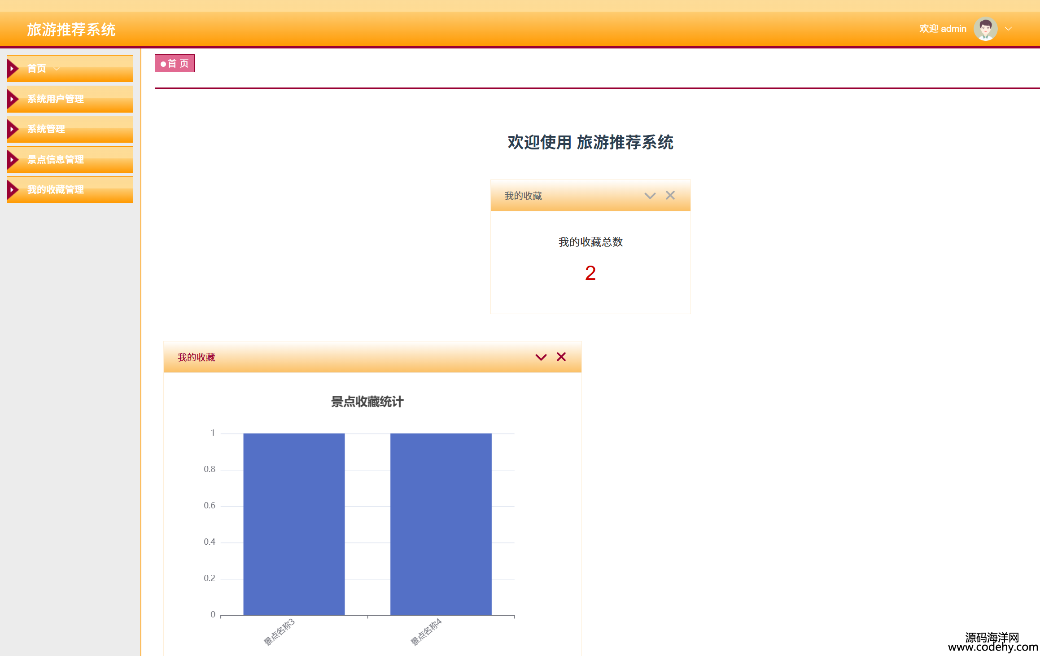
Task: Click the admin user avatar
Action: pos(985,29)
